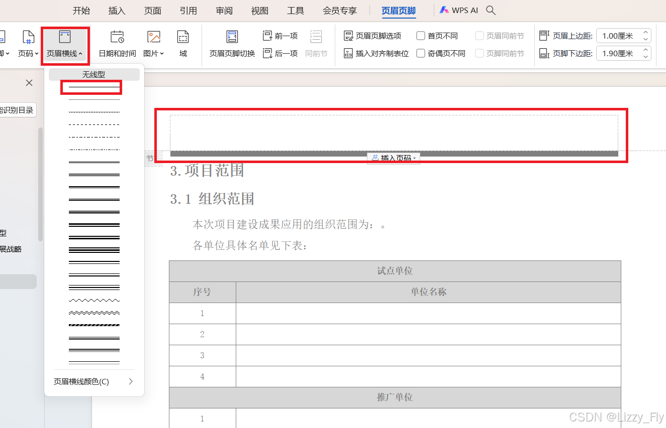Insert 日期和时间 date and time
The image size is (666, 428).
pos(117,44)
